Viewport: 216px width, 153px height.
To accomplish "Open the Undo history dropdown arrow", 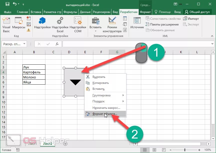I will [x=19, y=4].
